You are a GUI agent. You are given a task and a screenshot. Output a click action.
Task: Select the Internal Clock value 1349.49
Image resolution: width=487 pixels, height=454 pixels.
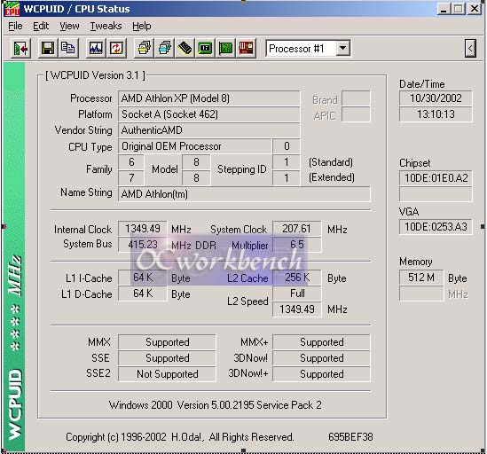click(x=142, y=229)
